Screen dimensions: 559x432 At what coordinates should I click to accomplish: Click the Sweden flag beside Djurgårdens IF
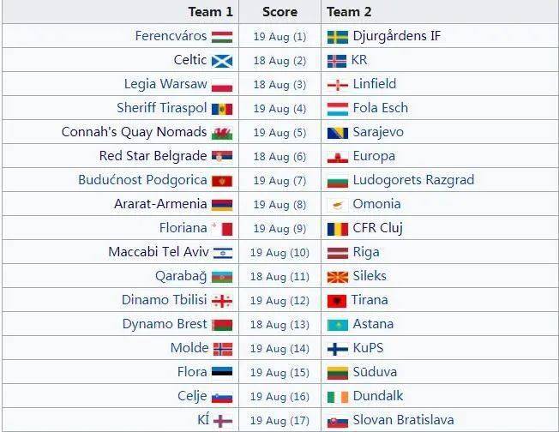coord(337,37)
